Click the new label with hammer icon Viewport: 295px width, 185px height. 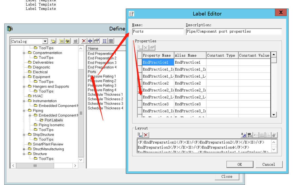(x=68, y=41)
